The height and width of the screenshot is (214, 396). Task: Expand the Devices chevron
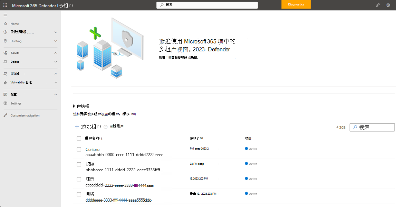coord(56,62)
